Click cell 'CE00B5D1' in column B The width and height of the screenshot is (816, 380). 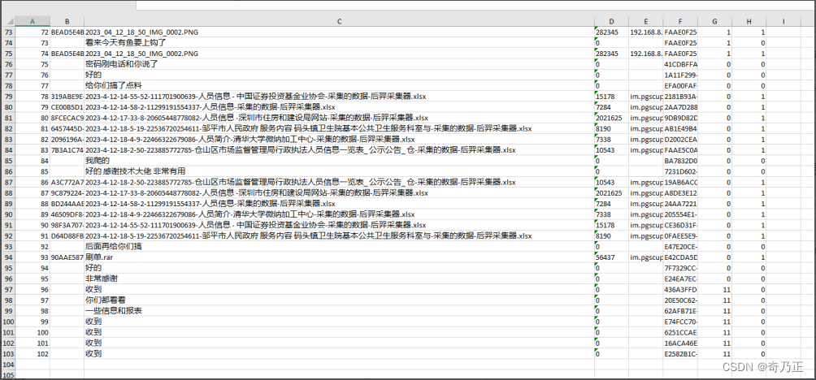click(x=67, y=107)
